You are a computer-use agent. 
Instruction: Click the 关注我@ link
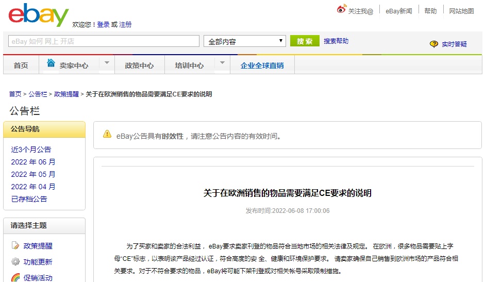pos(361,11)
